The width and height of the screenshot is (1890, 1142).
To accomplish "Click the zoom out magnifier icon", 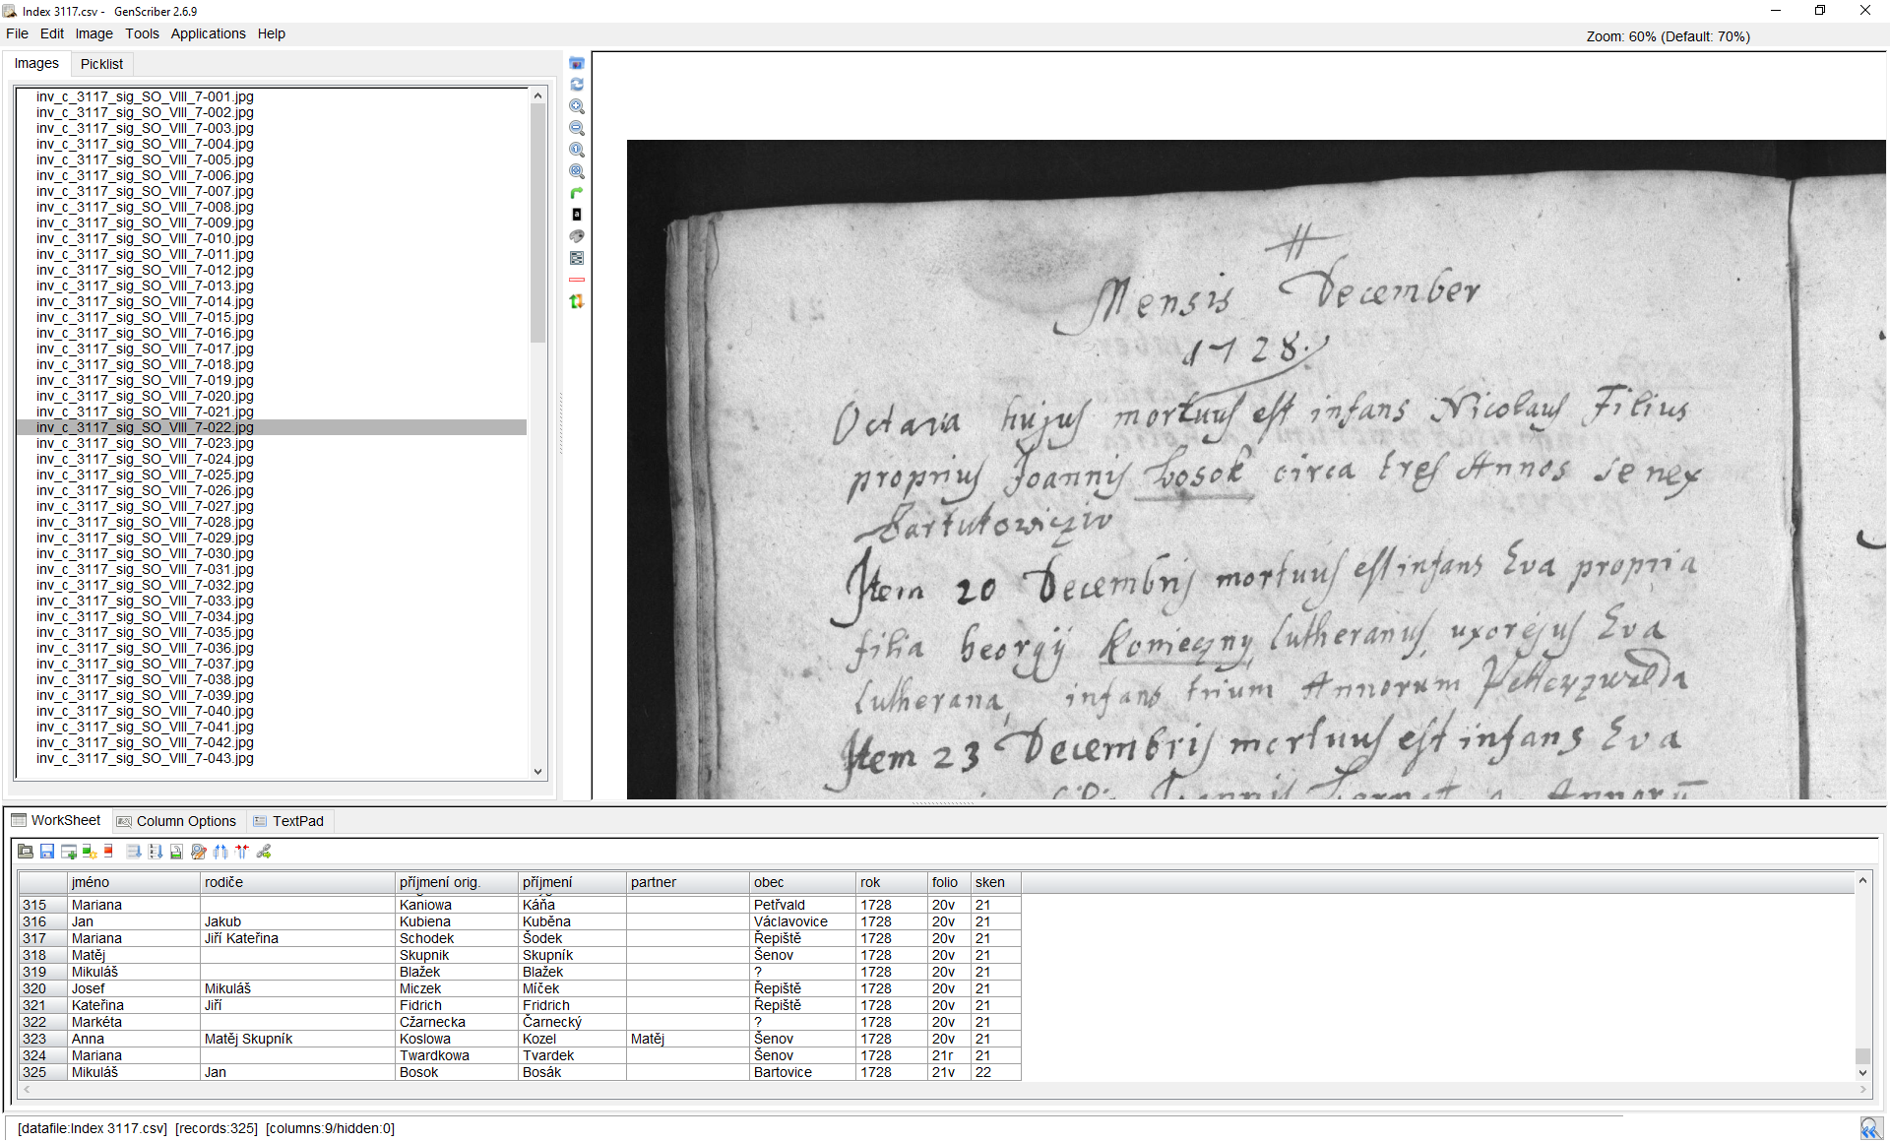I will point(577,128).
